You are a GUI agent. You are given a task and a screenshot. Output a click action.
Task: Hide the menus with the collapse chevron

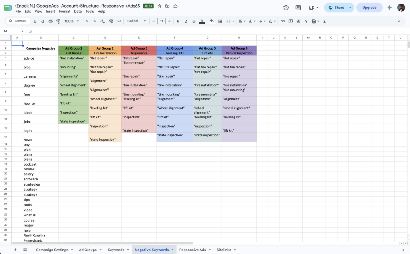tap(399, 21)
